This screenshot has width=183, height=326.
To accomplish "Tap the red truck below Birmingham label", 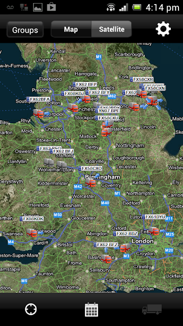I will coord(90,182).
